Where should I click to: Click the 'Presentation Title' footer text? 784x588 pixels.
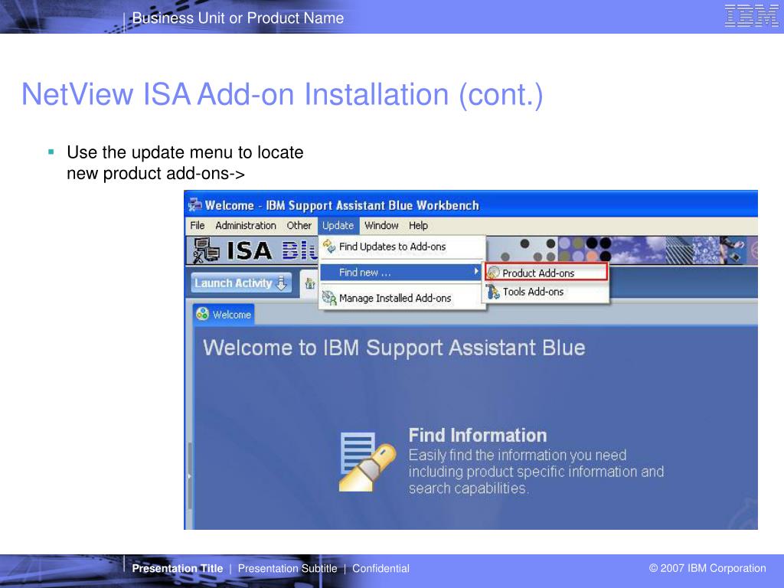178,569
